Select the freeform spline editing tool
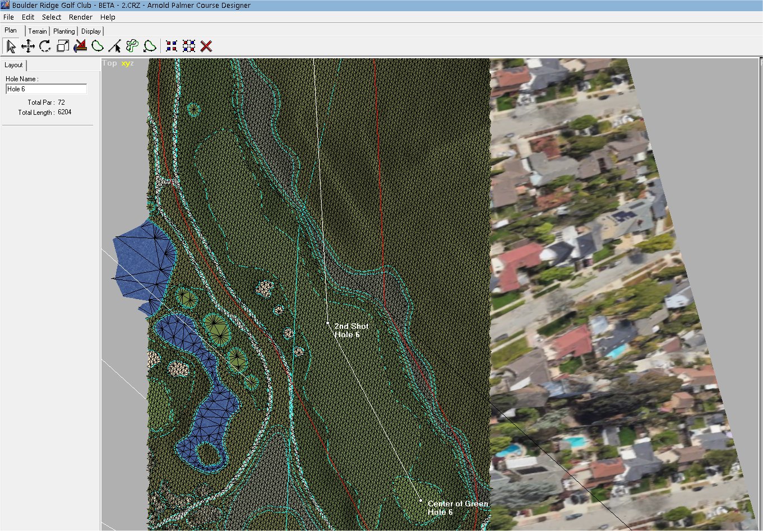The height and width of the screenshot is (531, 763). pyautogui.click(x=132, y=46)
